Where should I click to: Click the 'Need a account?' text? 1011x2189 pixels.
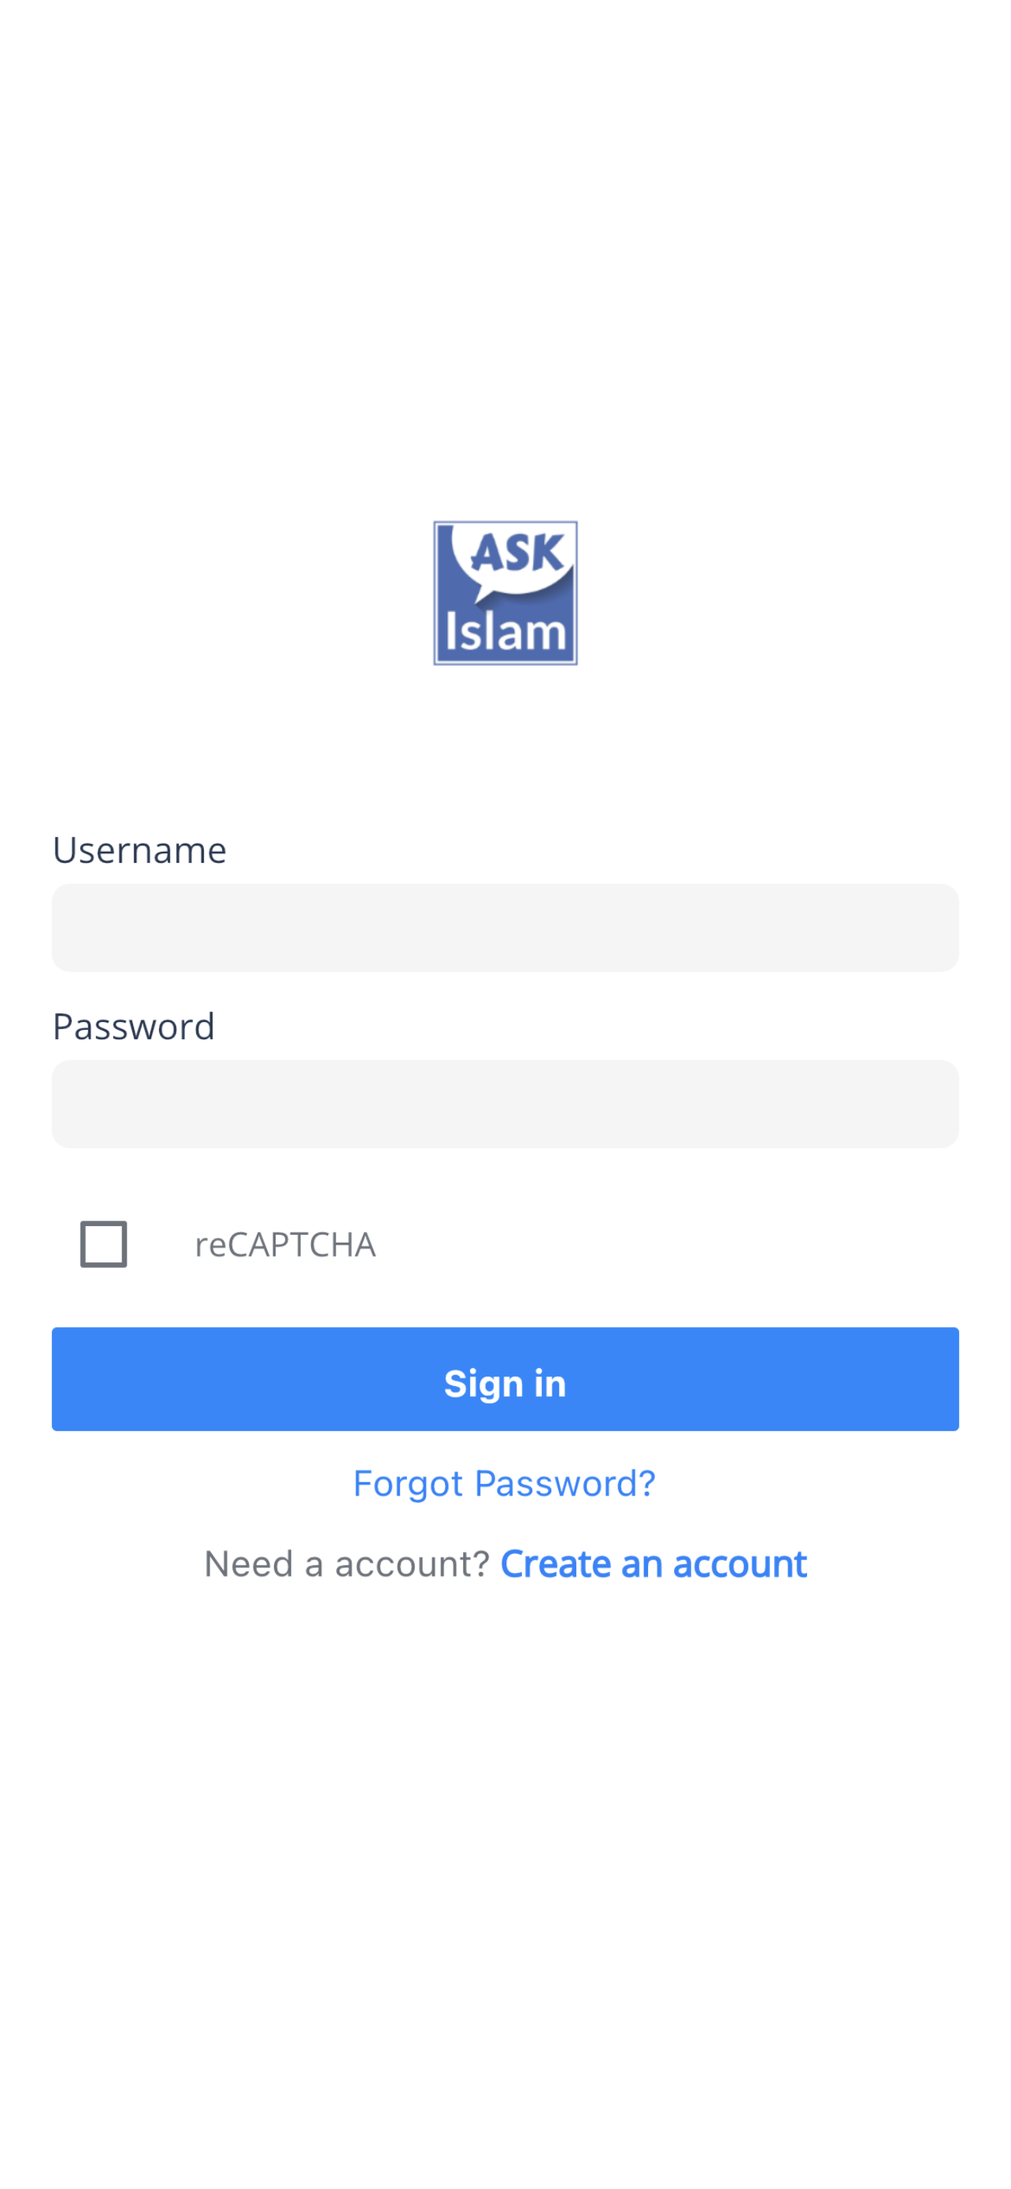point(347,1564)
